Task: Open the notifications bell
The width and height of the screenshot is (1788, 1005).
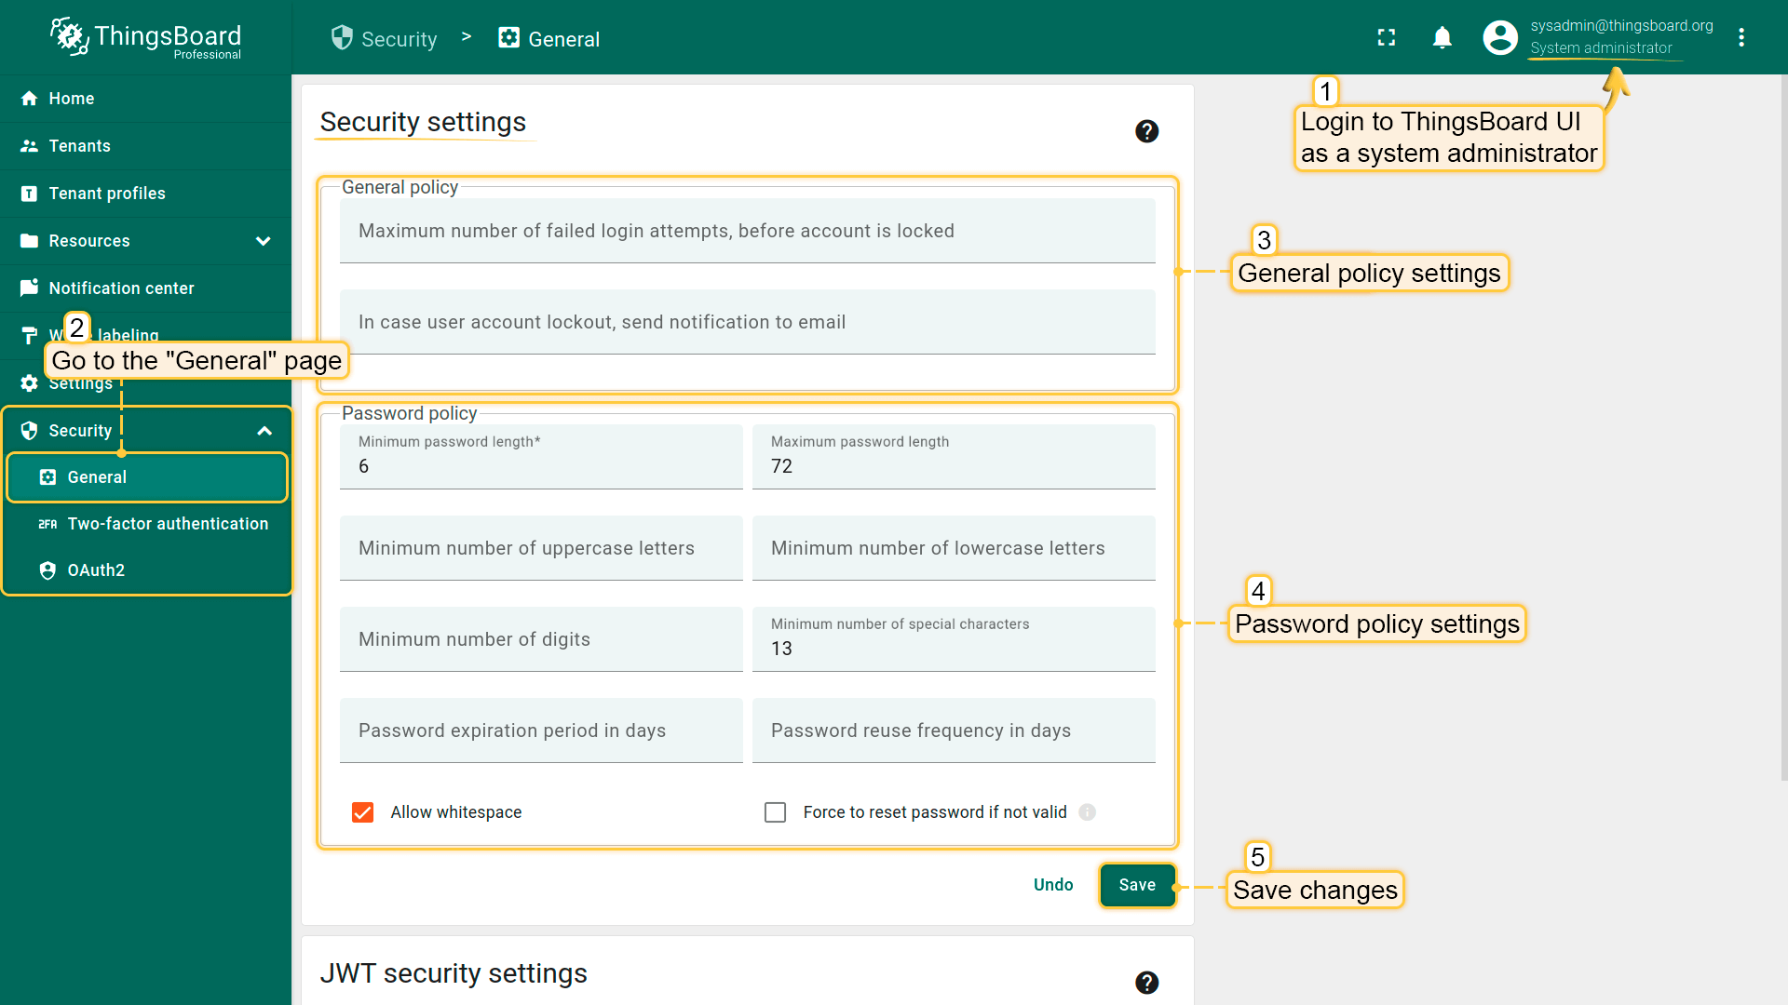Action: tap(1442, 37)
